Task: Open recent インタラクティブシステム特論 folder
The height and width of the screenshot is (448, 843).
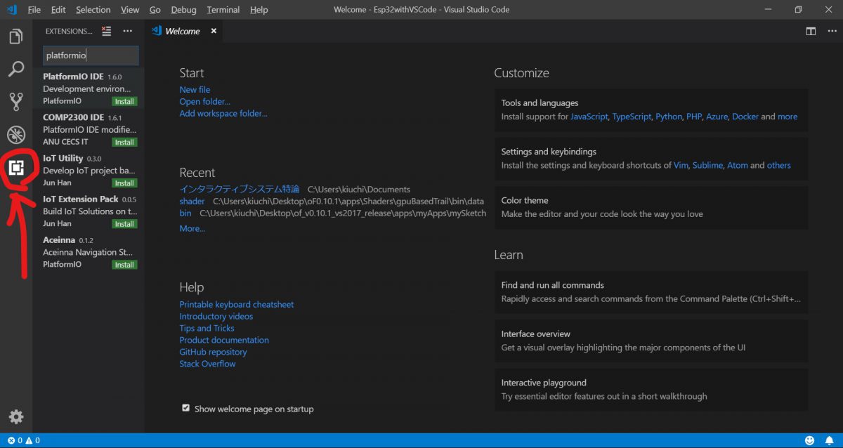Action: point(240,190)
